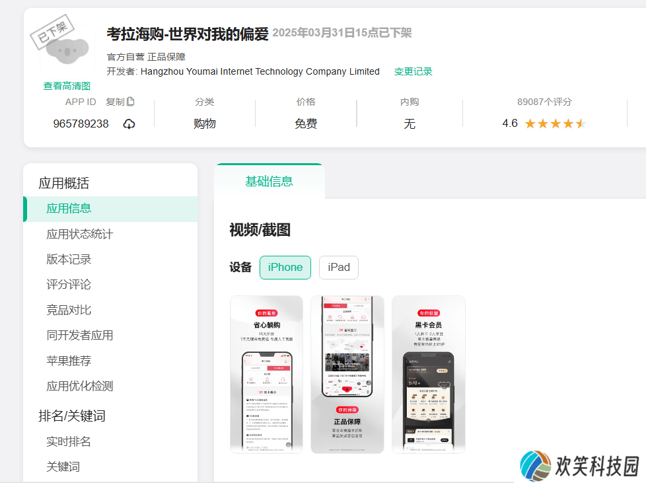Open 查看高清图 link
Viewport: 646px width, 483px height.
tap(67, 86)
